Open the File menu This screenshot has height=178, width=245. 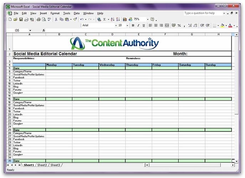16,14
